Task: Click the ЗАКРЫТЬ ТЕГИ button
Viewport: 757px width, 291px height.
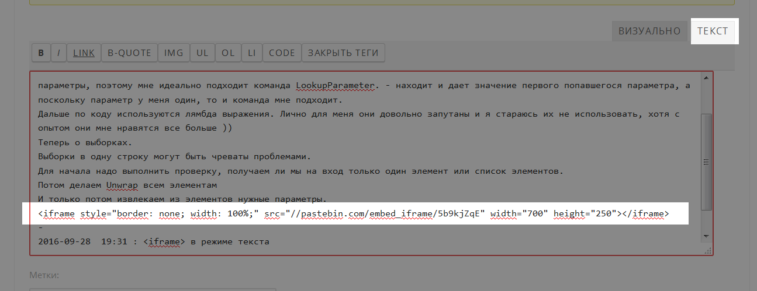Action: click(x=344, y=53)
